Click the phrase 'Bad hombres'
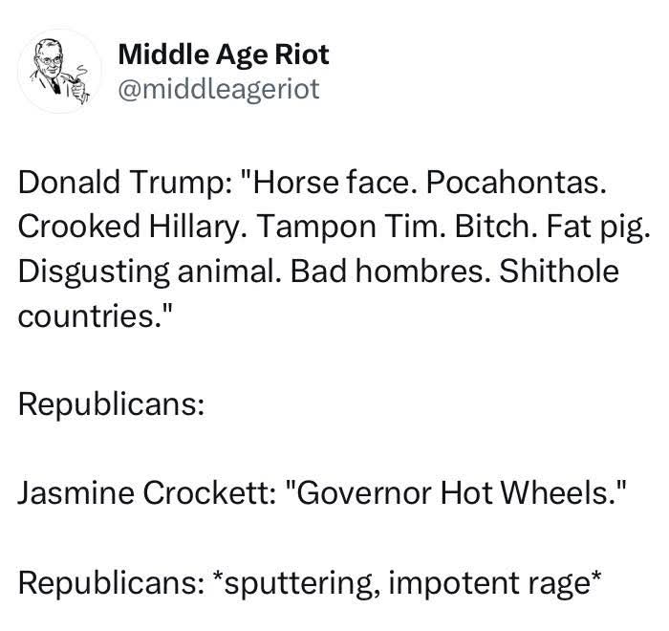 [x=388, y=271]
